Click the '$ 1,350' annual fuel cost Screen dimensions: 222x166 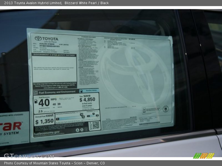pos(44,121)
